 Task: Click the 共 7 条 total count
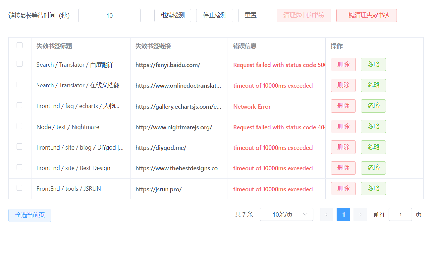(x=244, y=214)
